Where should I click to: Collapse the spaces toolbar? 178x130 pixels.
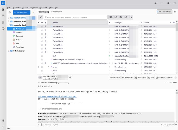tap(3, 127)
